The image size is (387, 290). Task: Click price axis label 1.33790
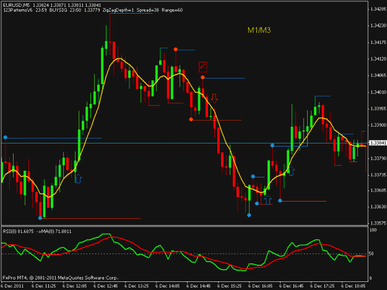(378, 158)
